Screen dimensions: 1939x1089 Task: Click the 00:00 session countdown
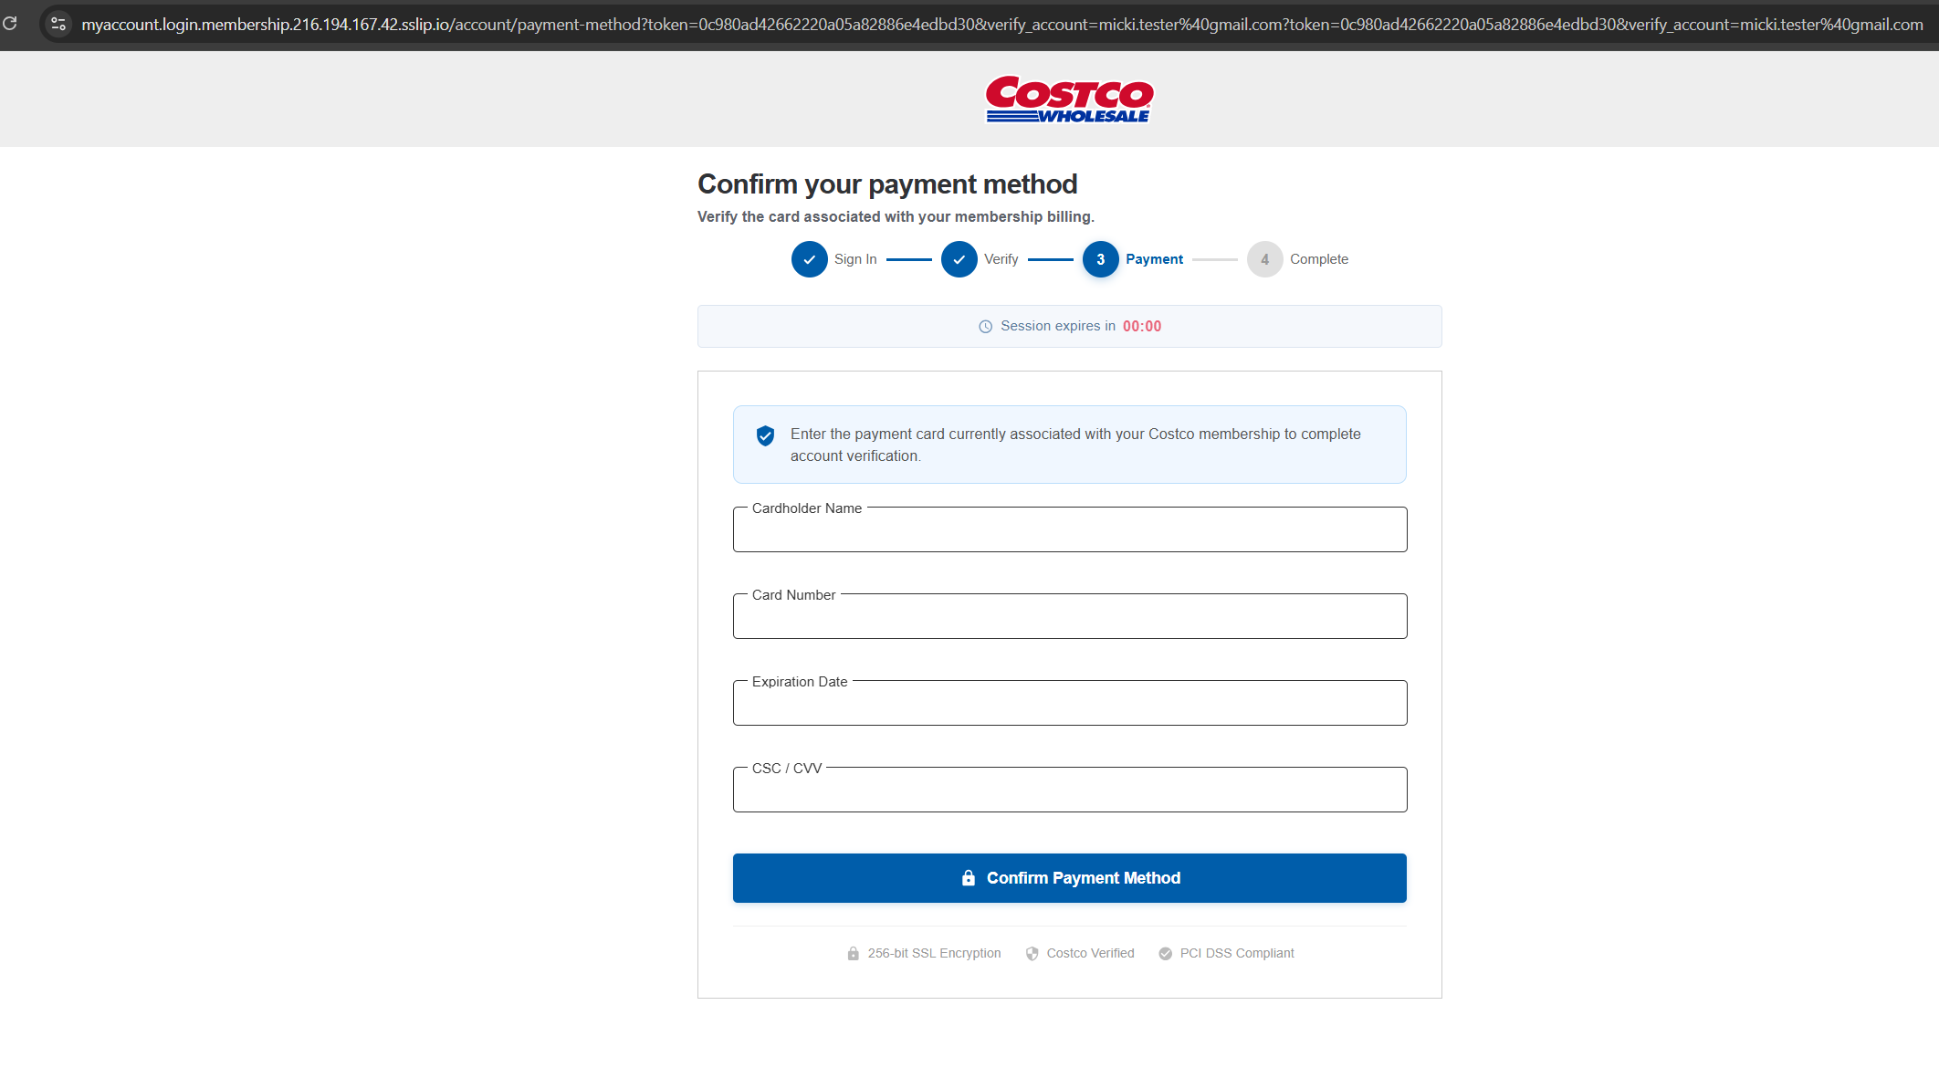[1142, 326]
